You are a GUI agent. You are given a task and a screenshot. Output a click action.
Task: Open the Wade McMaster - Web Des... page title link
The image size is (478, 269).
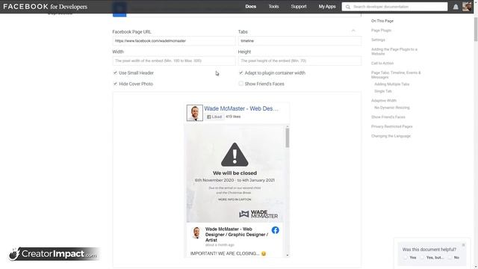point(241,108)
